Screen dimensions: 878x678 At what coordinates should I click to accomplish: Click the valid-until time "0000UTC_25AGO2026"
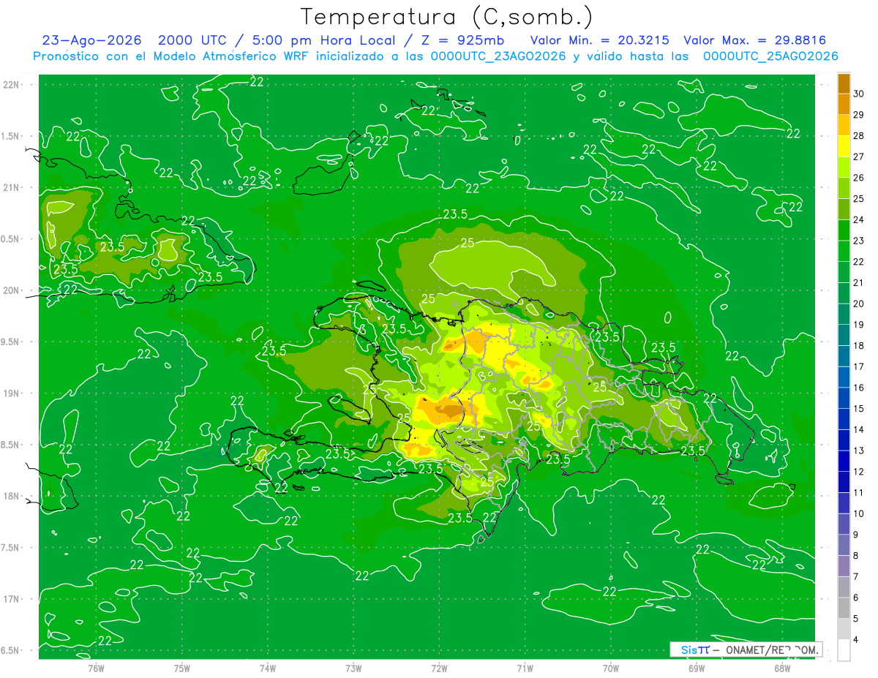click(x=770, y=56)
